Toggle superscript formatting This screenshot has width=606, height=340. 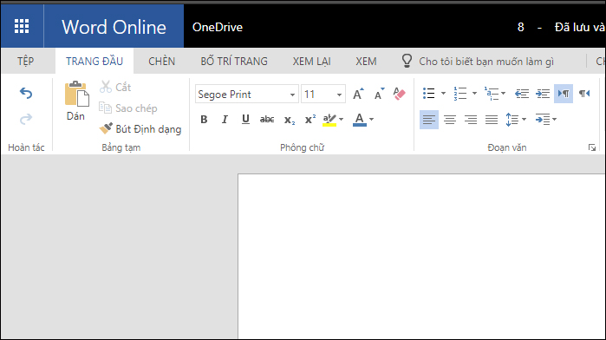[310, 120]
